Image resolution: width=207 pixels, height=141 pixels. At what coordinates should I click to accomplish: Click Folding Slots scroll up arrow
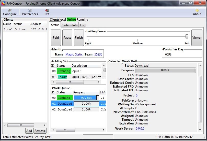pyautogui.click(x=104, y=65)
